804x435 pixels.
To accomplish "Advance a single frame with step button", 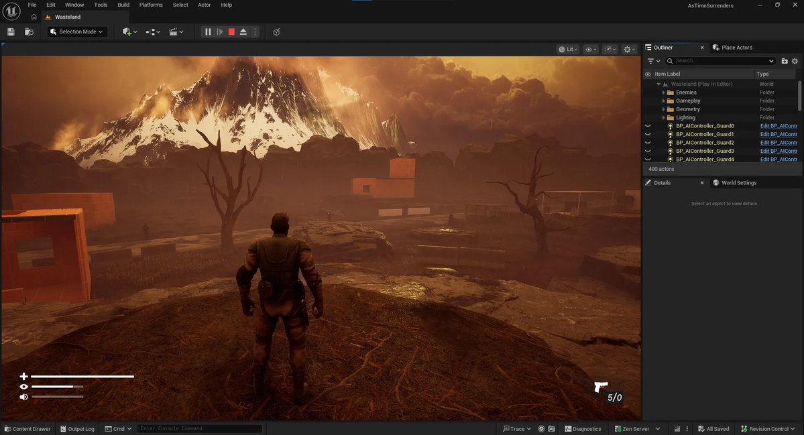I will 219,32.
